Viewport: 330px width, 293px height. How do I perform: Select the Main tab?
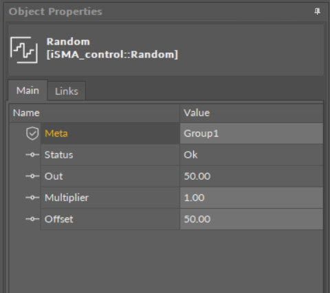coord(27,91)
